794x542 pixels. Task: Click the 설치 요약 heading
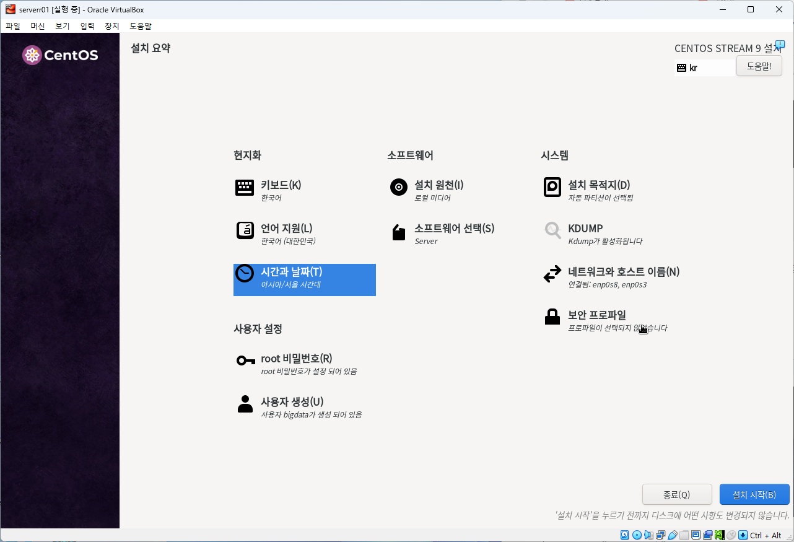pyautogui.click(x=151, y=48)
